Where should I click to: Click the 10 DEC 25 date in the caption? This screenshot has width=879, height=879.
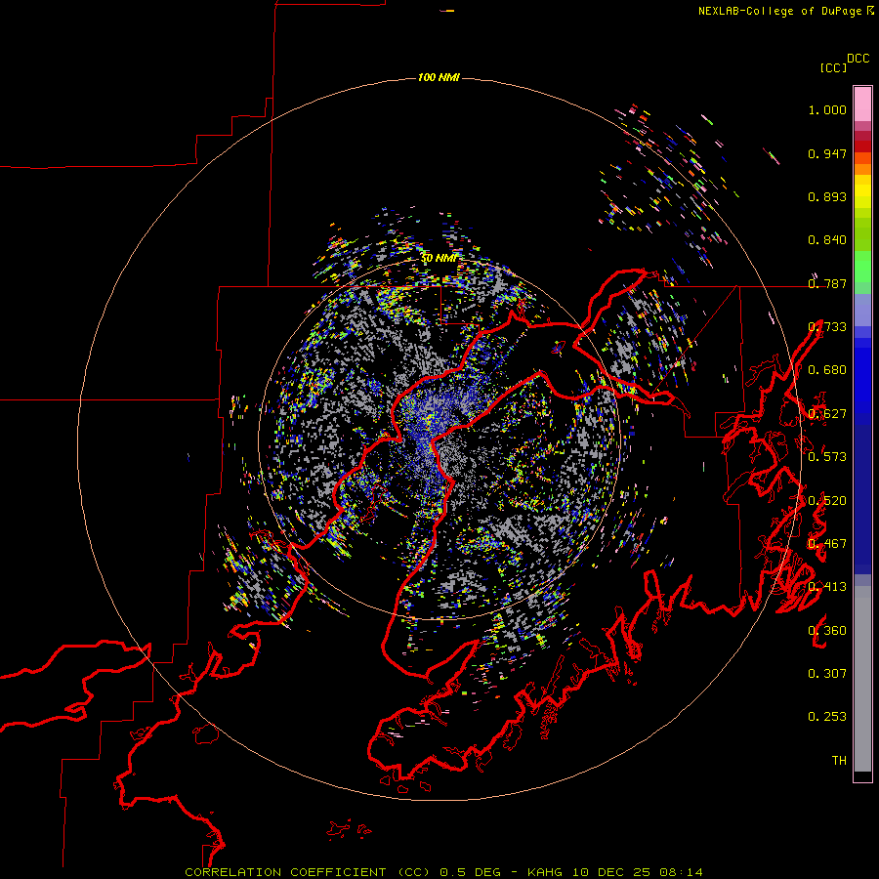click(x=611, y=872)
